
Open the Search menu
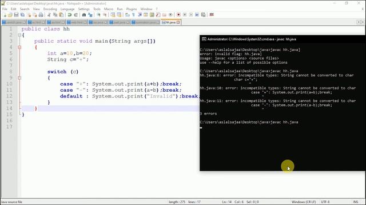tap(25, 9)
